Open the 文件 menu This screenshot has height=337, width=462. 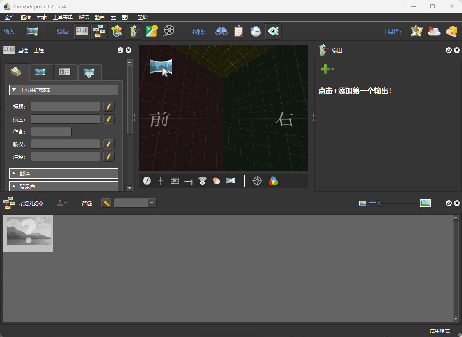coord(10,17)
